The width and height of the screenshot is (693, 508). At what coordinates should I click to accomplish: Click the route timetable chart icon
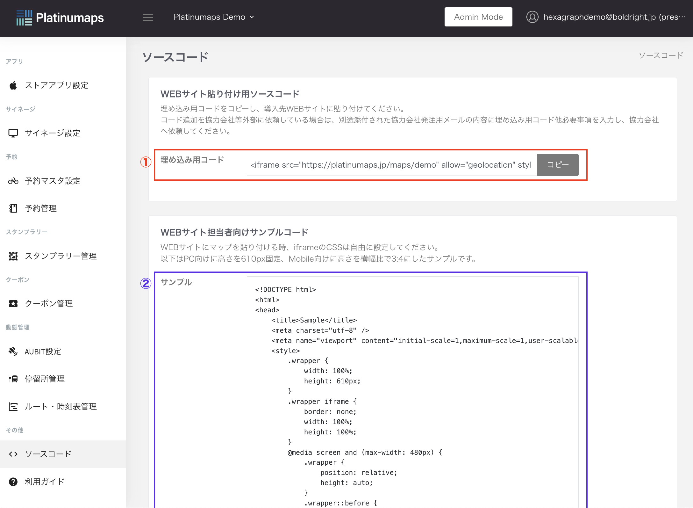click(x=13, y=407)
